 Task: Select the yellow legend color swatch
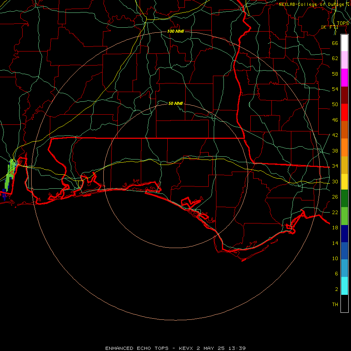[x=344, y=181]
